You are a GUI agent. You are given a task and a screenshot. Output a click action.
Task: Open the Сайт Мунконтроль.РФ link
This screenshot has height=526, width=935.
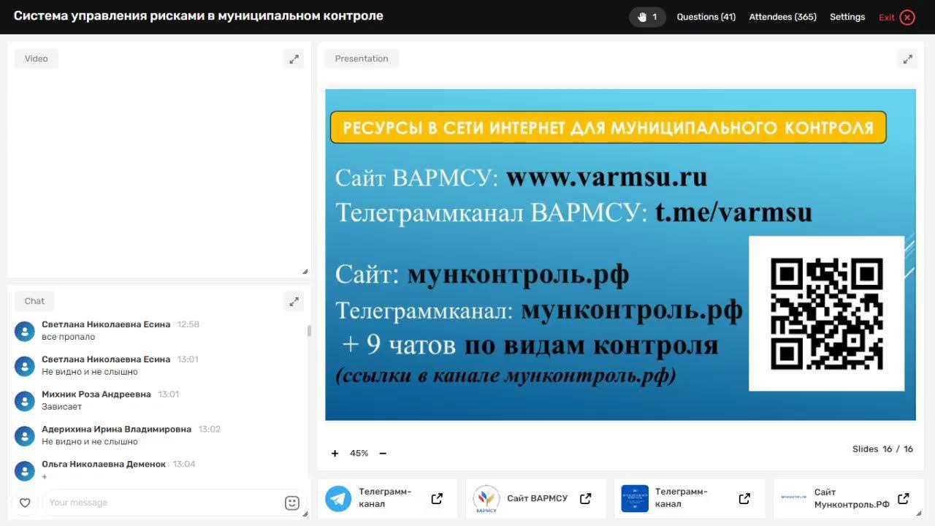point(852,498)
